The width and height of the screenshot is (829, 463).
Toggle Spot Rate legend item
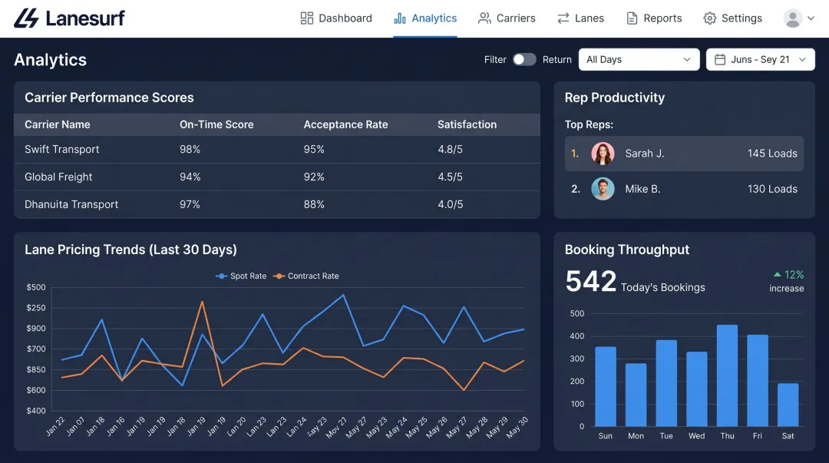[241, 276]
